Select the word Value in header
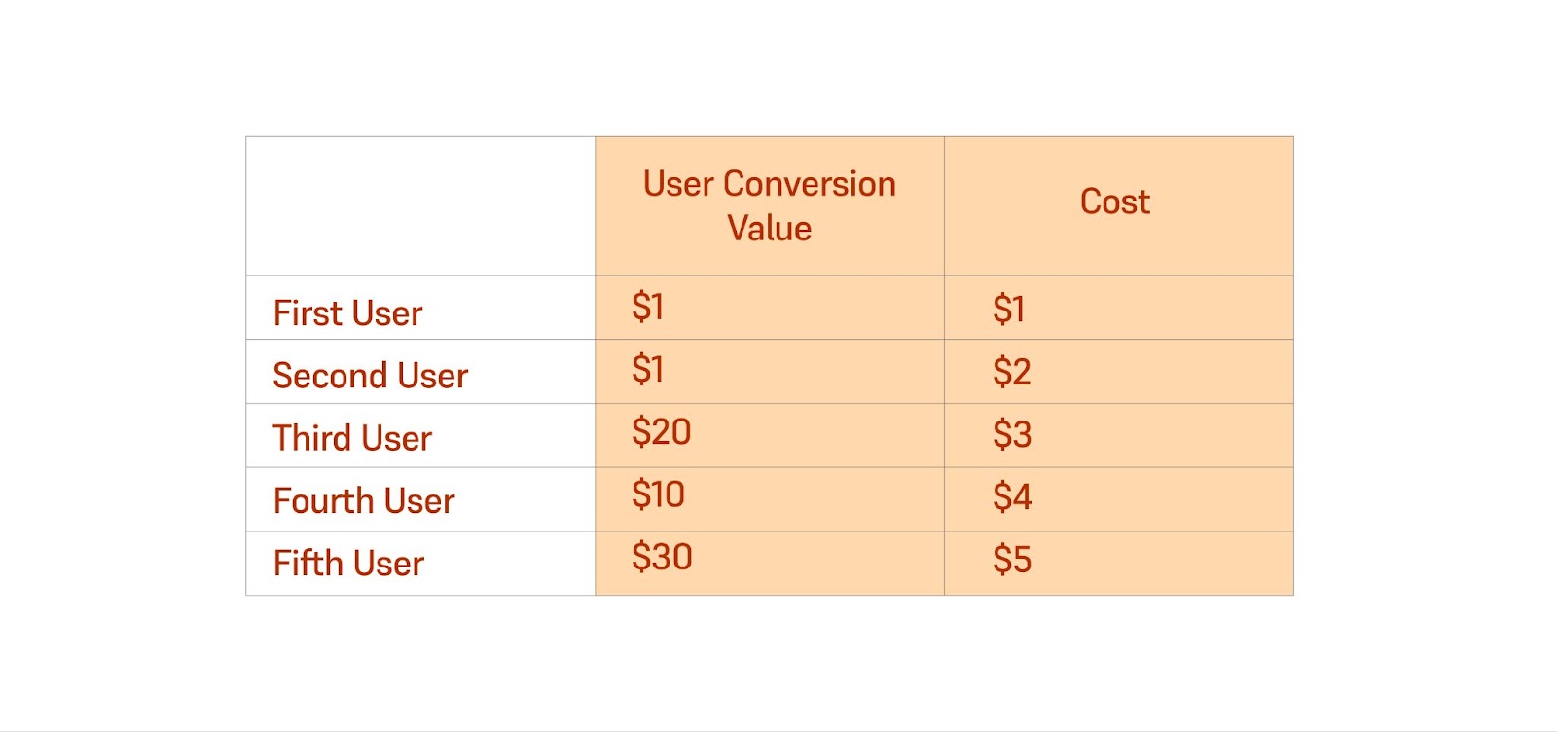This screenshot has width=1557, height=732. 769,229
